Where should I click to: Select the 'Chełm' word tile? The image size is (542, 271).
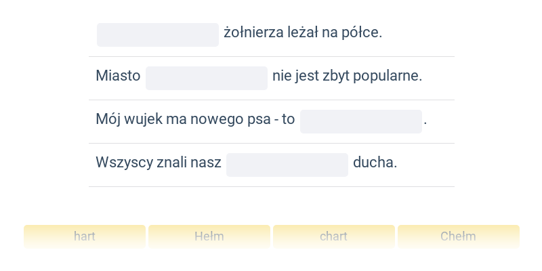click(x=459, y=236)
